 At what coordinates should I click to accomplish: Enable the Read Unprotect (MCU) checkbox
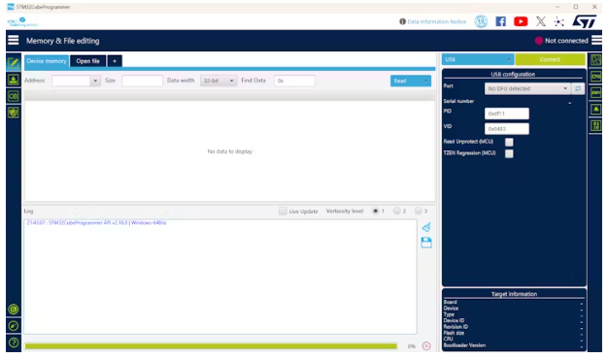point(509,142)
